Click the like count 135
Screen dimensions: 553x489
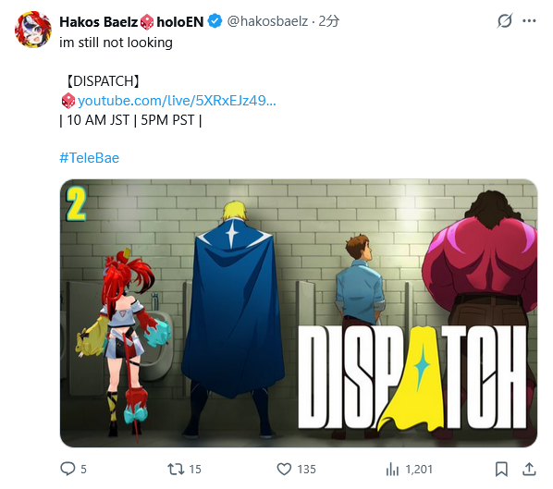tap(306, 470)
